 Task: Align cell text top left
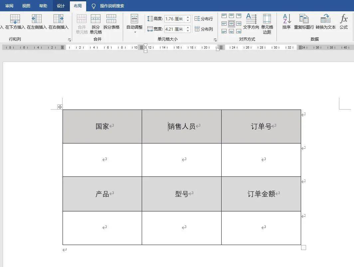[x=224, y=16]
